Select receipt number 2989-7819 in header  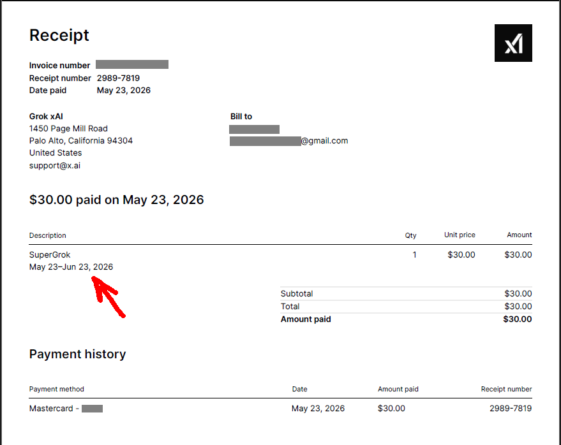click(x=118, y=78)
